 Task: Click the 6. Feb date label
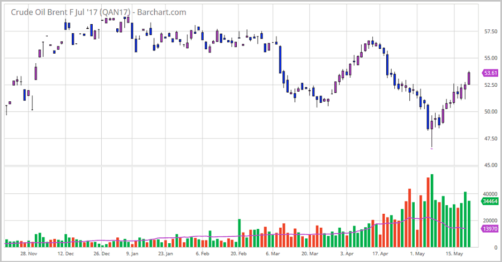[203, 253]
